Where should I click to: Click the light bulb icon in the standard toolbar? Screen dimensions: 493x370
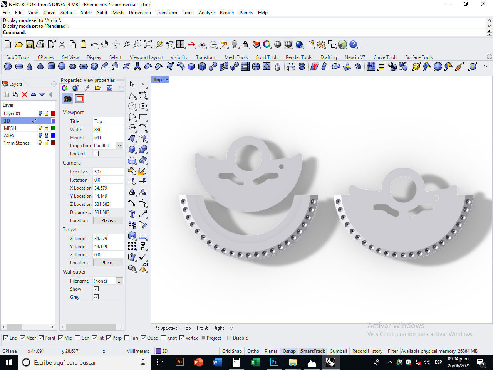click(235, 44)
